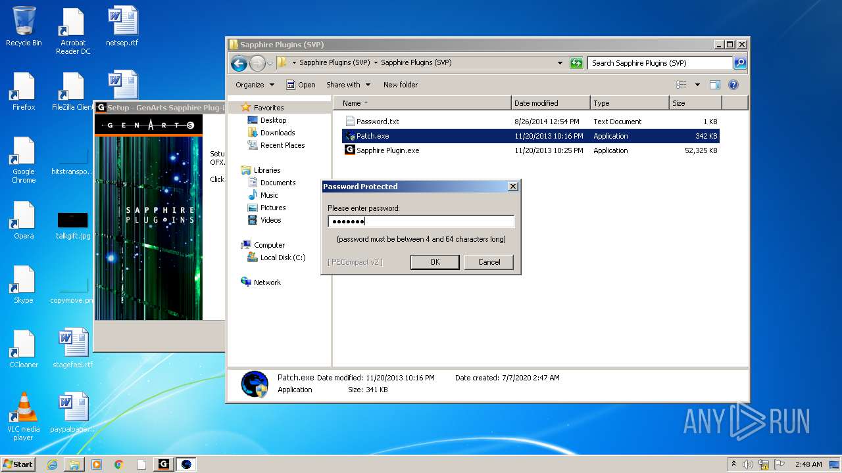This screenshot has width=842, height=473.
Task: Select Computer in navigation pane
Action: (269, 245)
